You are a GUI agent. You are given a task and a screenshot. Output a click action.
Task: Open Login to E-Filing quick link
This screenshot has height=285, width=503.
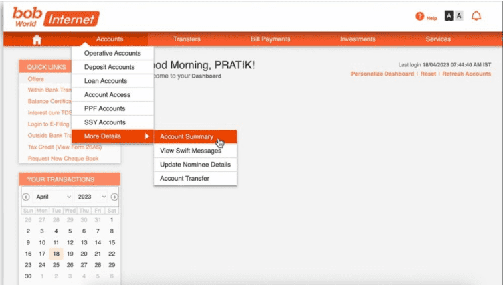[48, 124]
